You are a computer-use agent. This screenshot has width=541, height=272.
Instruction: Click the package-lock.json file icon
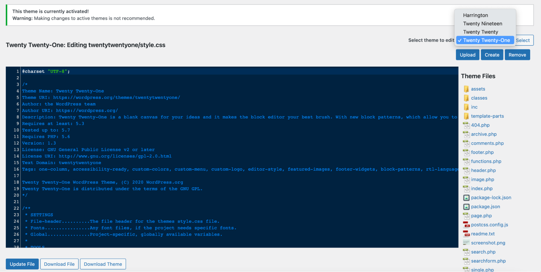point(466,198)
